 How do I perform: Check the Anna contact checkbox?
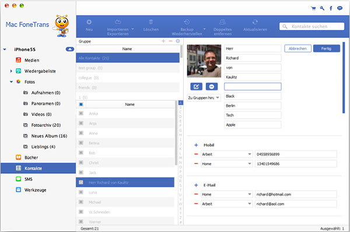click(81, 133)
